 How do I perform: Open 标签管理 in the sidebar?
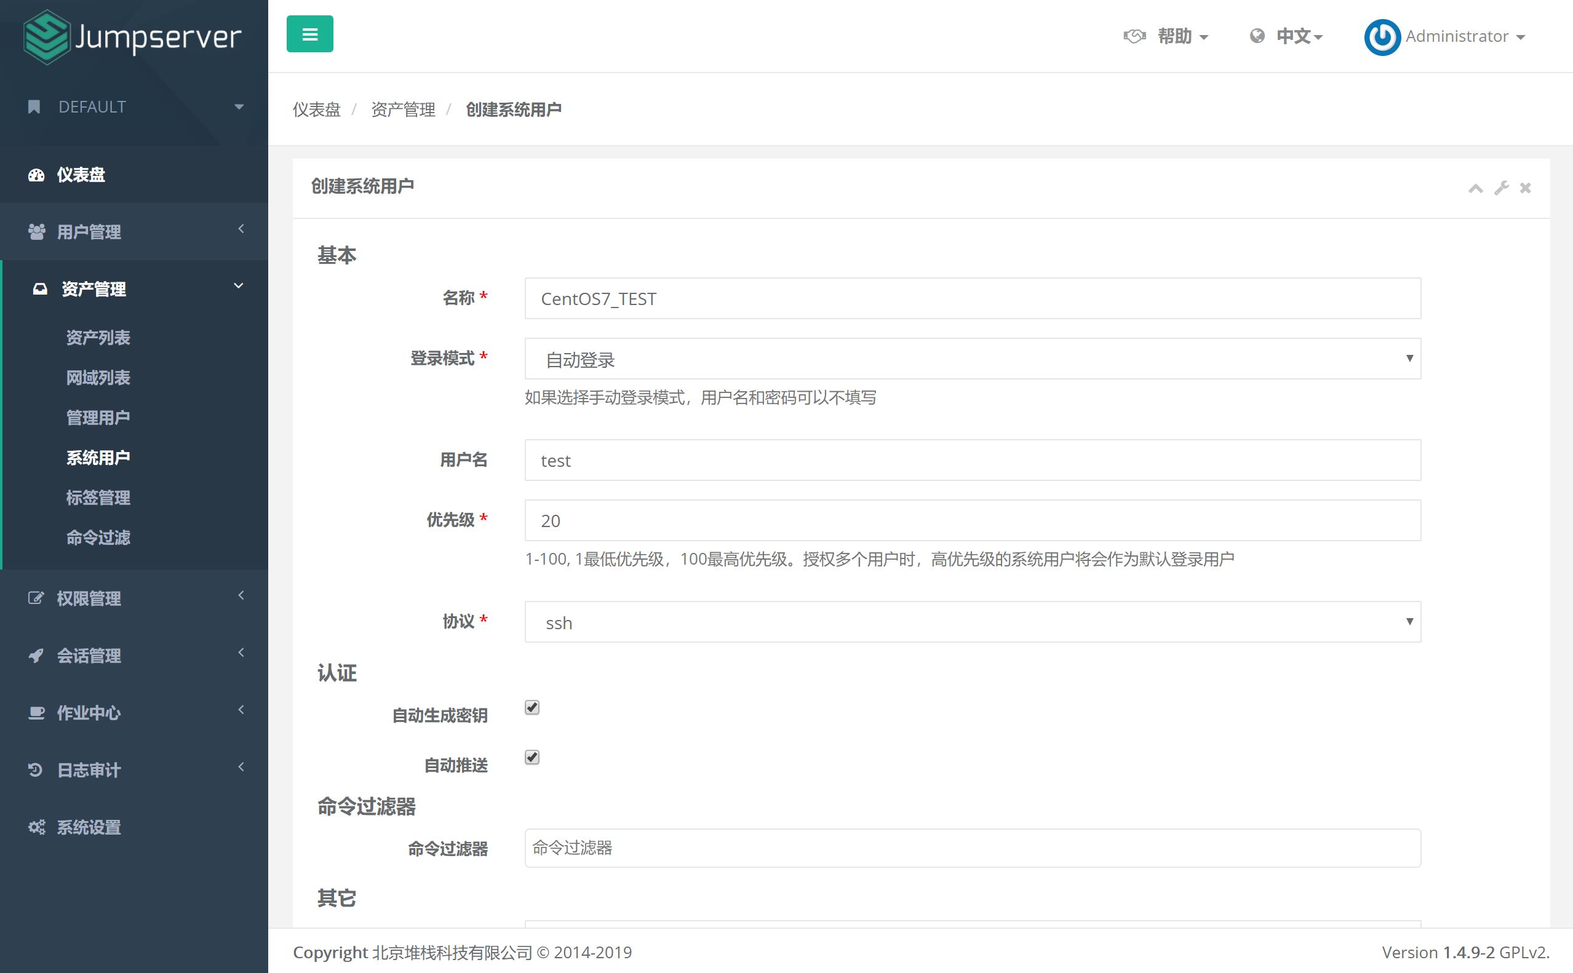(x=98, y=498)
